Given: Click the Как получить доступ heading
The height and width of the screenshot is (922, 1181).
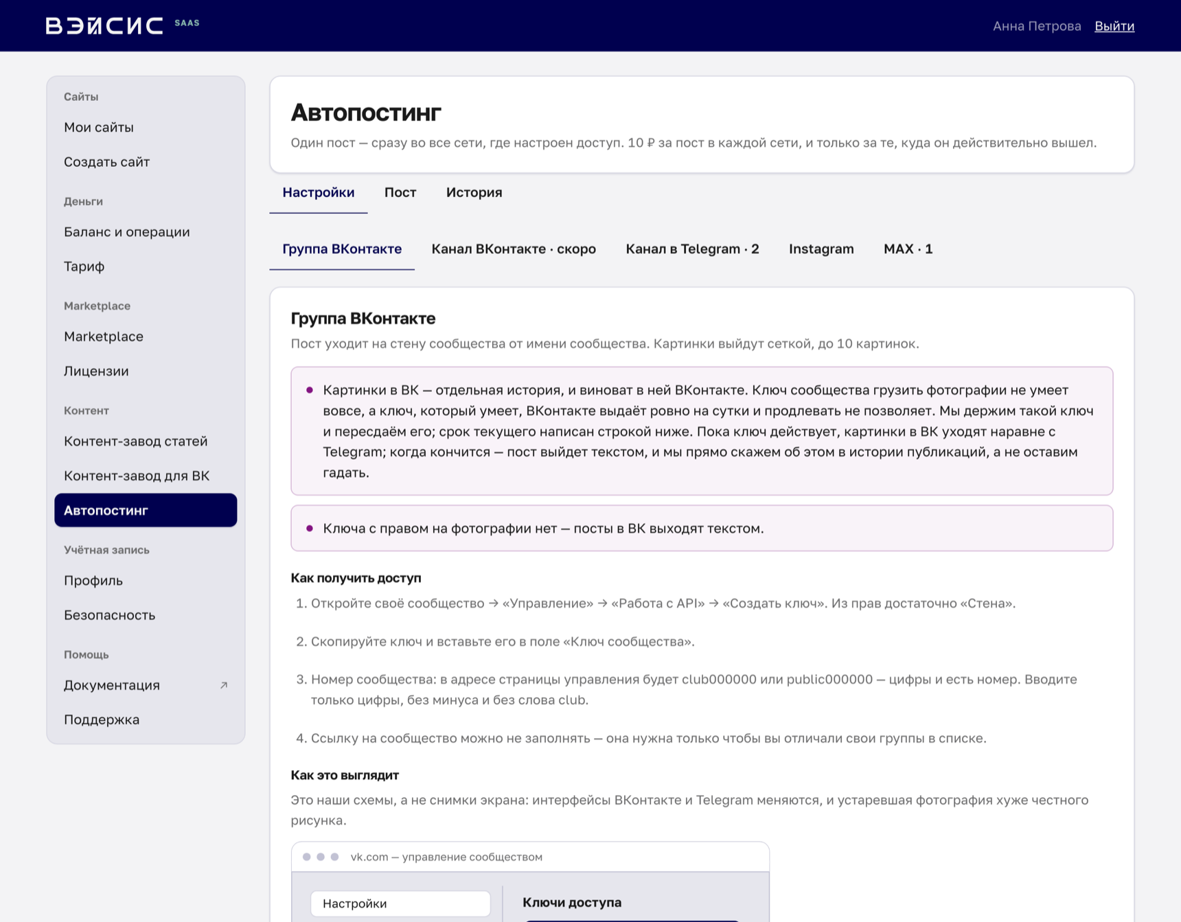Looking at the screenshot, I should coord(356,578).
